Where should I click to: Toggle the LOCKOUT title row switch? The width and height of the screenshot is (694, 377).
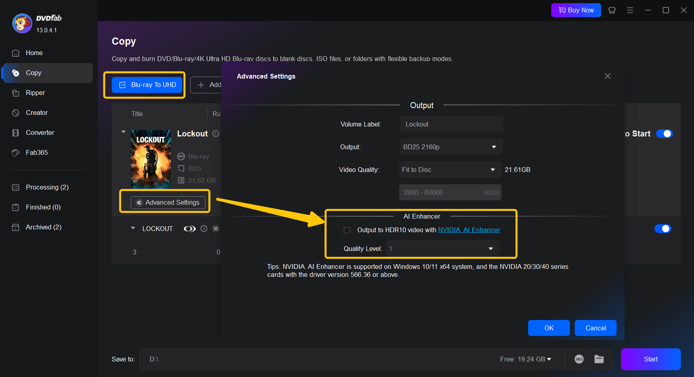coord(663,229)
